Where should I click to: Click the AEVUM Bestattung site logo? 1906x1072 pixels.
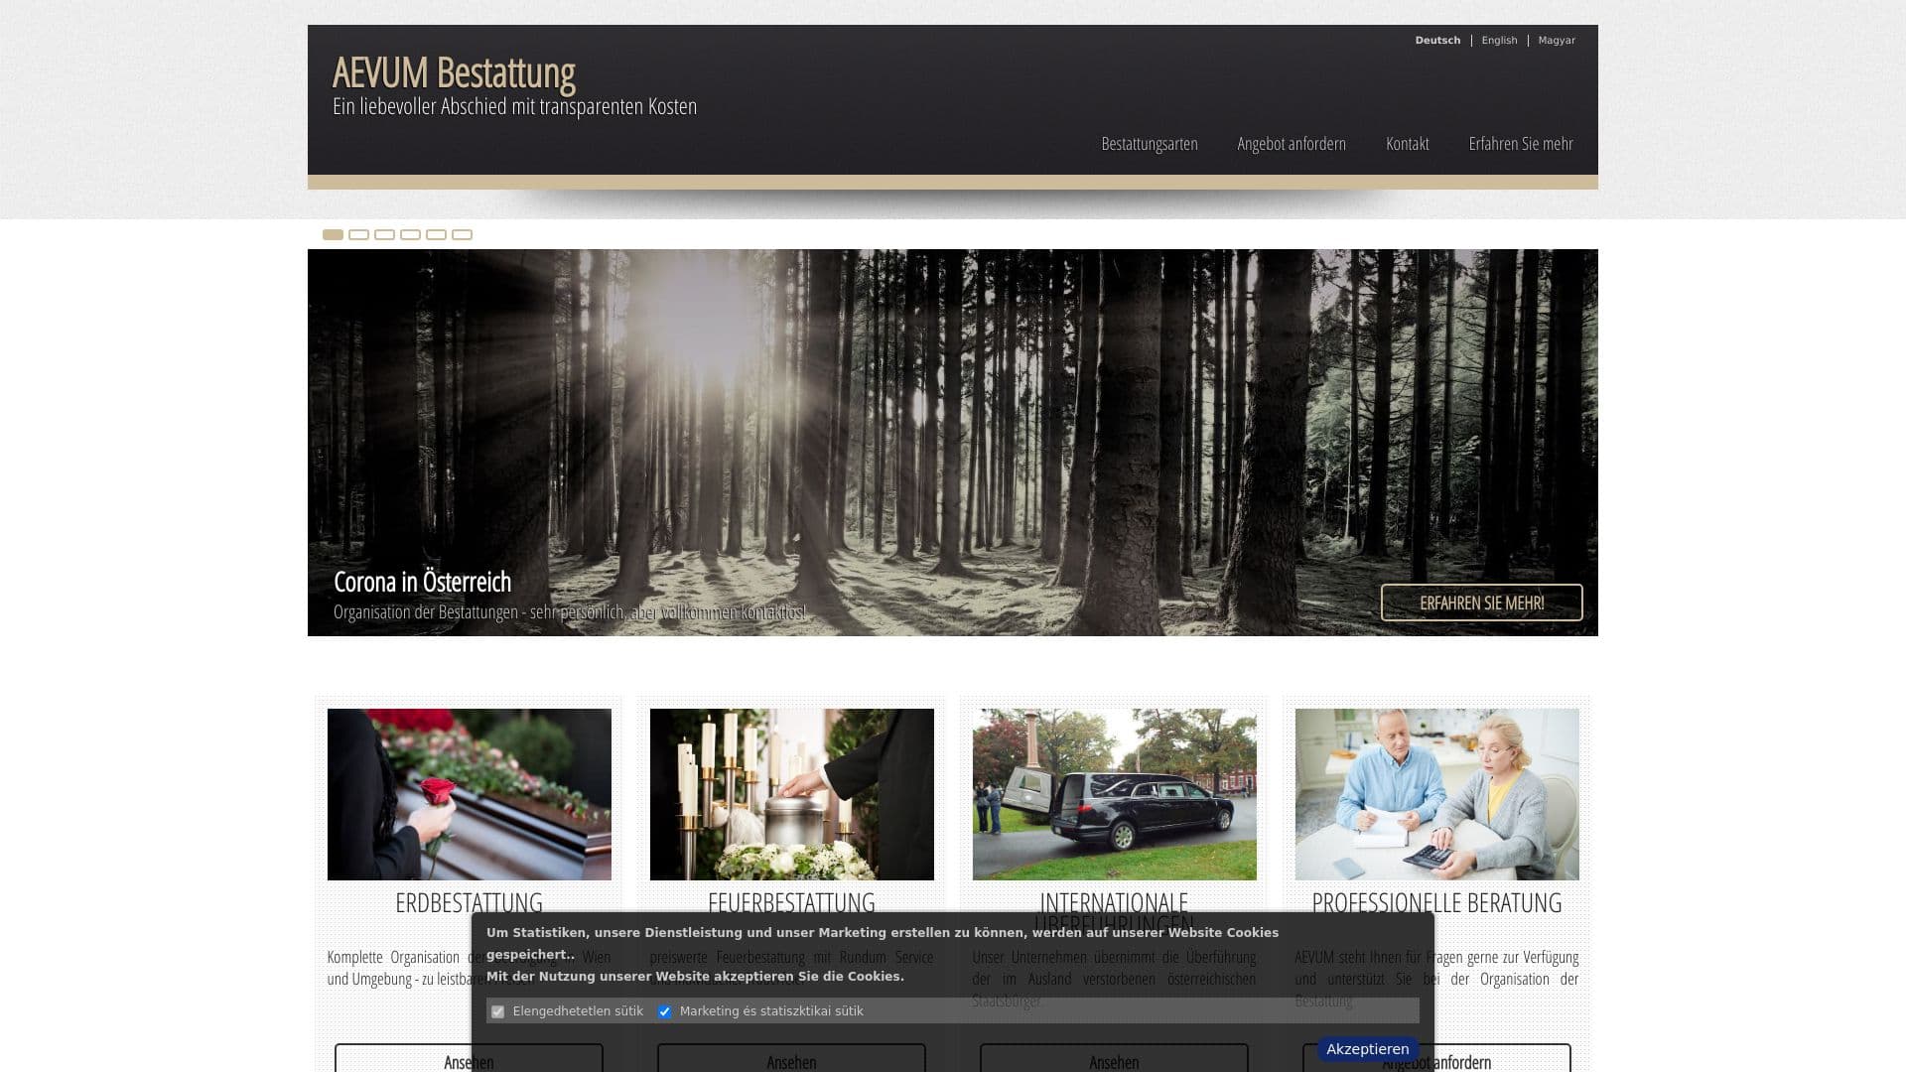[x=454, y=73]
